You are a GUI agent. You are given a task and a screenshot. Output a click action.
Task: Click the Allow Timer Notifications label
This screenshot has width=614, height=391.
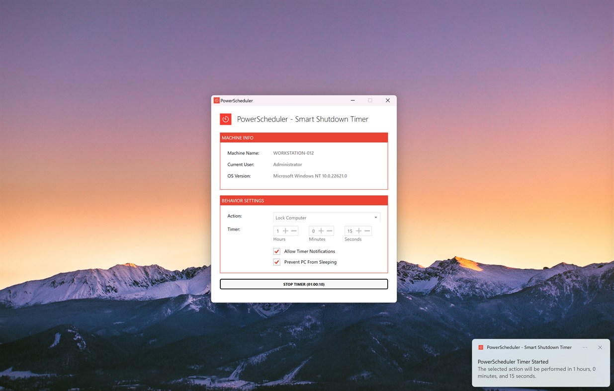310,251
